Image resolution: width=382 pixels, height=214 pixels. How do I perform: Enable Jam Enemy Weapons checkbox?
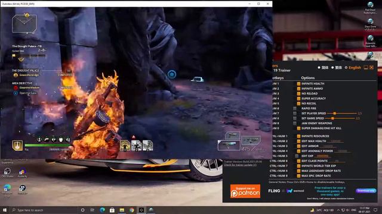point(295,123)
